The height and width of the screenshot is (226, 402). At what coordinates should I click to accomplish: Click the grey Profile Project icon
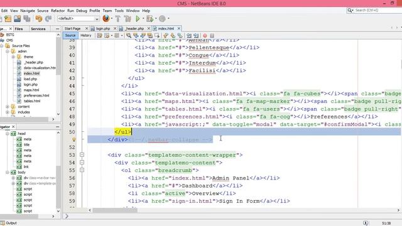coord(162,18)
